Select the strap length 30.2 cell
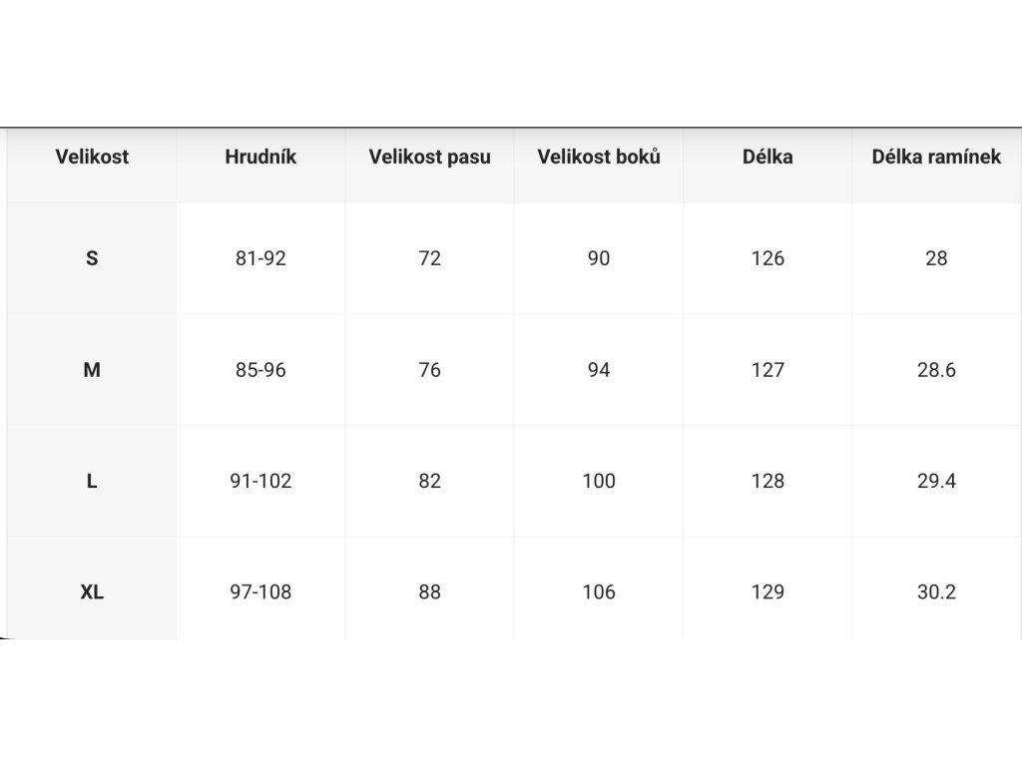This screenshot has width=1022, height=766. 936,588
